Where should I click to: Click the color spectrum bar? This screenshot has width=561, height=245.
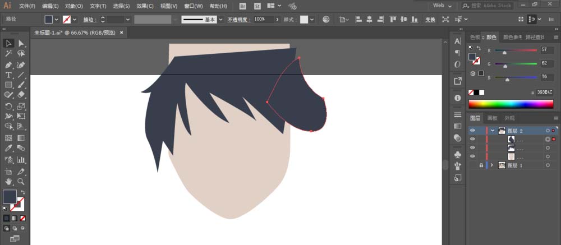tap(511, 104)
